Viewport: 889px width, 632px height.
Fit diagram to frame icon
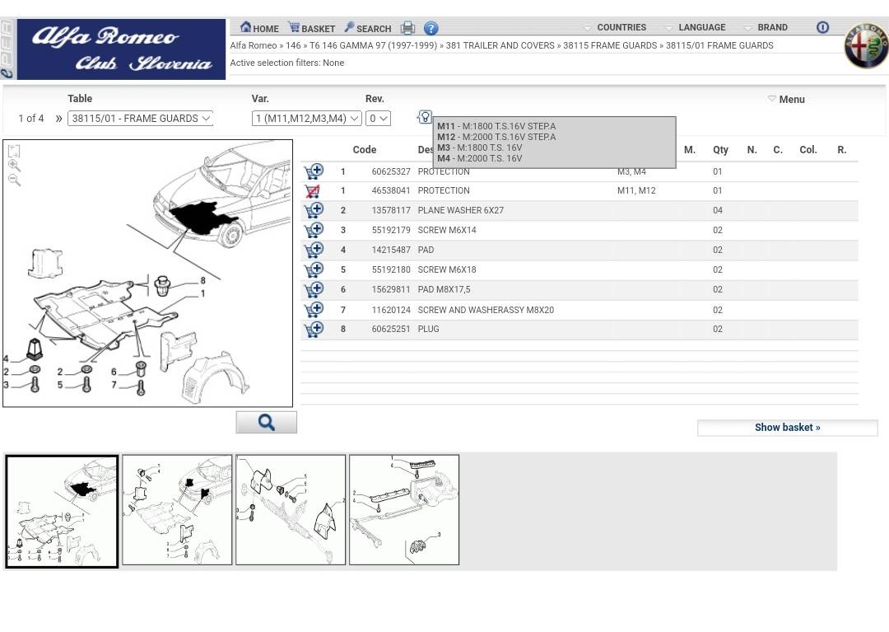click(x=14, y=150)
